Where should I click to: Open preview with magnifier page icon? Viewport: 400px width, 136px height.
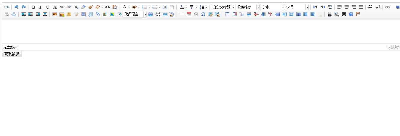pyautogui.click(x=337, y=14)
